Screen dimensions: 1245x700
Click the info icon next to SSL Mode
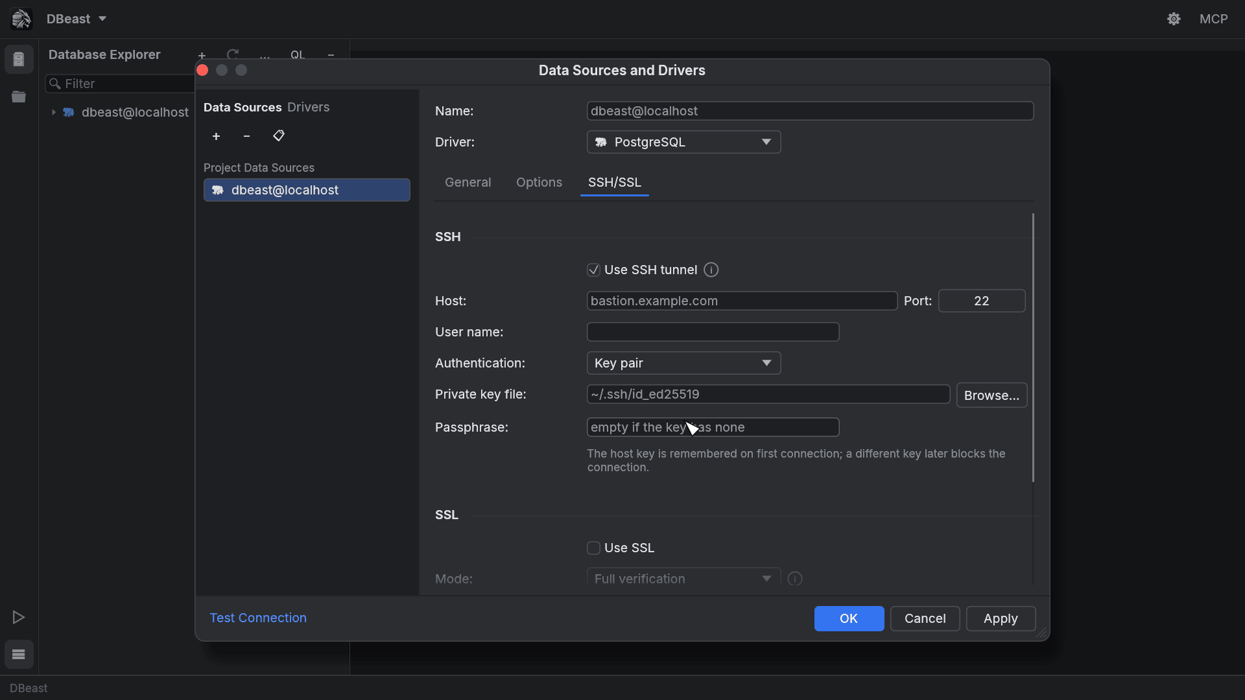795,579
